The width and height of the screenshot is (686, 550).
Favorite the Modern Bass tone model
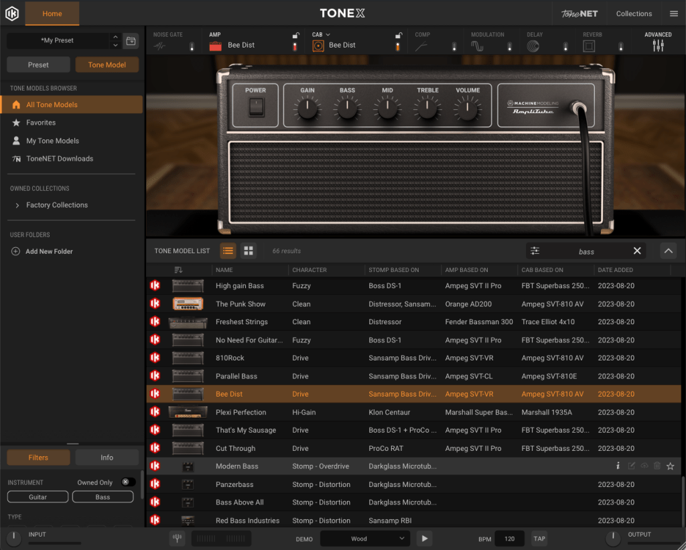click(670, 466)
